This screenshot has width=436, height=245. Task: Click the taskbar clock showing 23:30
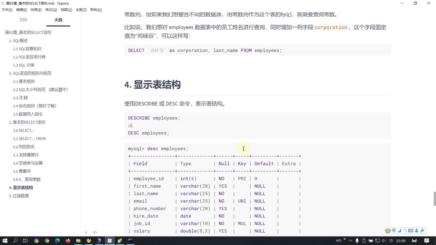coord(401,241)
